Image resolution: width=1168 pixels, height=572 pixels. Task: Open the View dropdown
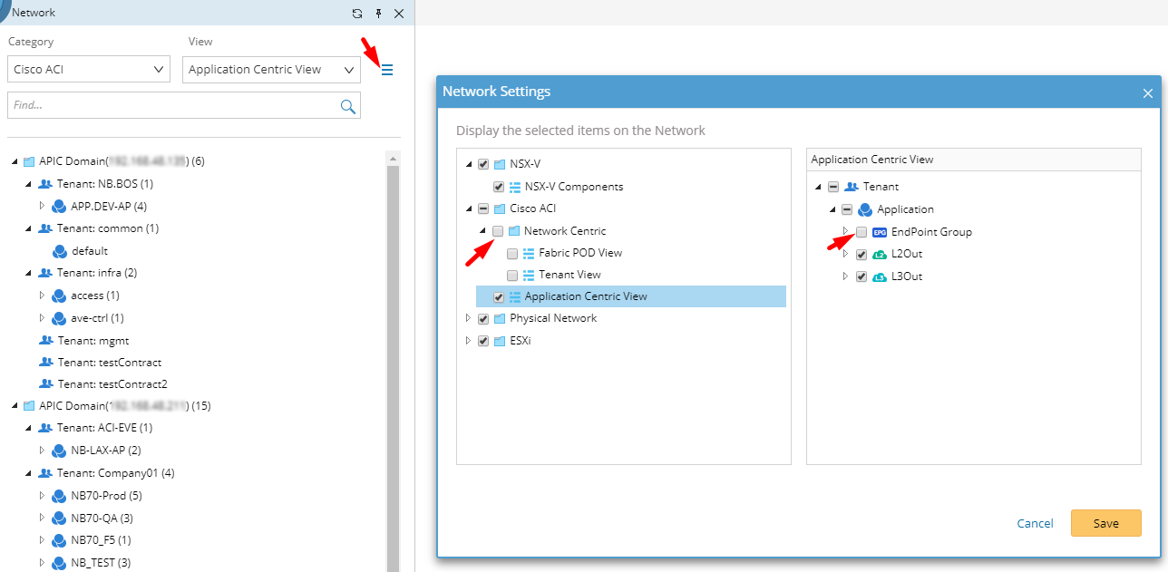271,70
